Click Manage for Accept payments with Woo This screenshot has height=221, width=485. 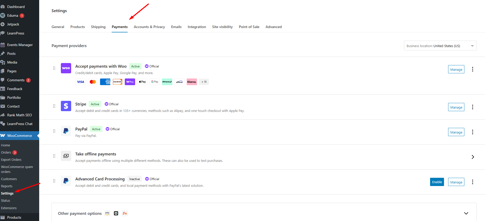click(x=456, y=69)
